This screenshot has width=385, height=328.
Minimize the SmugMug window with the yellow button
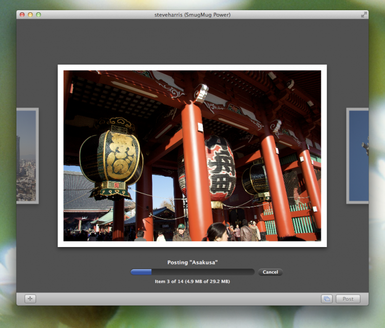point(30,15)
